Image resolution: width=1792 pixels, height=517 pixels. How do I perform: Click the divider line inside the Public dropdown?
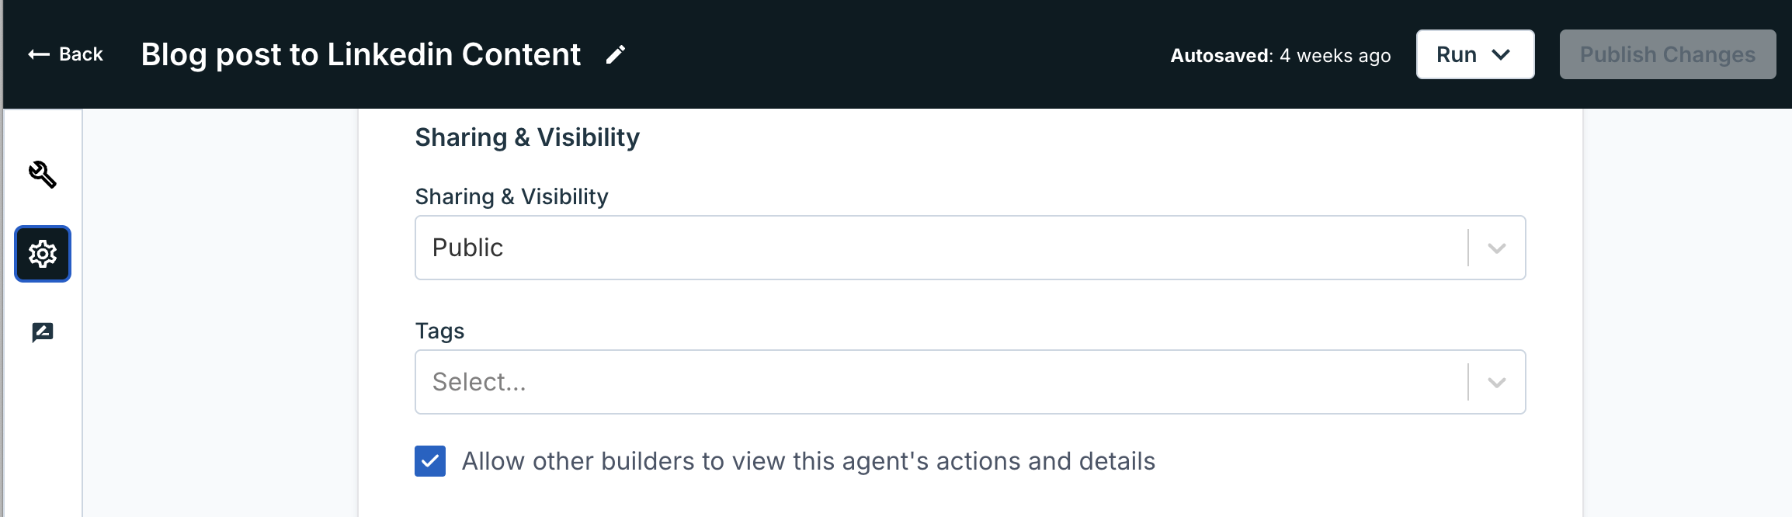1467,247
